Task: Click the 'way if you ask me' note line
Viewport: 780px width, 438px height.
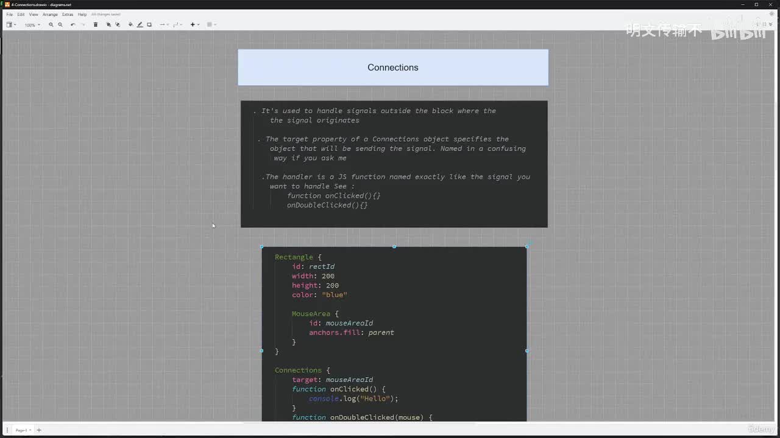Action: [x=310, y=158]
